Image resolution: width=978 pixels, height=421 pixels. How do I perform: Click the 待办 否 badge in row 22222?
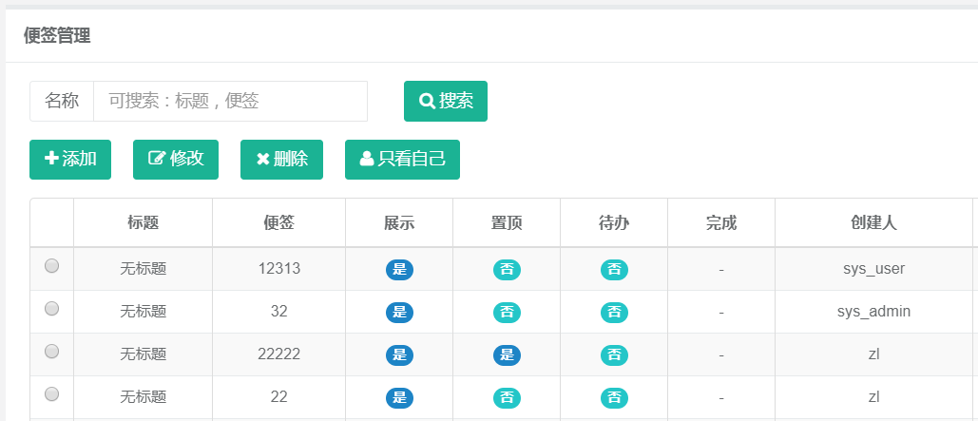614,354
